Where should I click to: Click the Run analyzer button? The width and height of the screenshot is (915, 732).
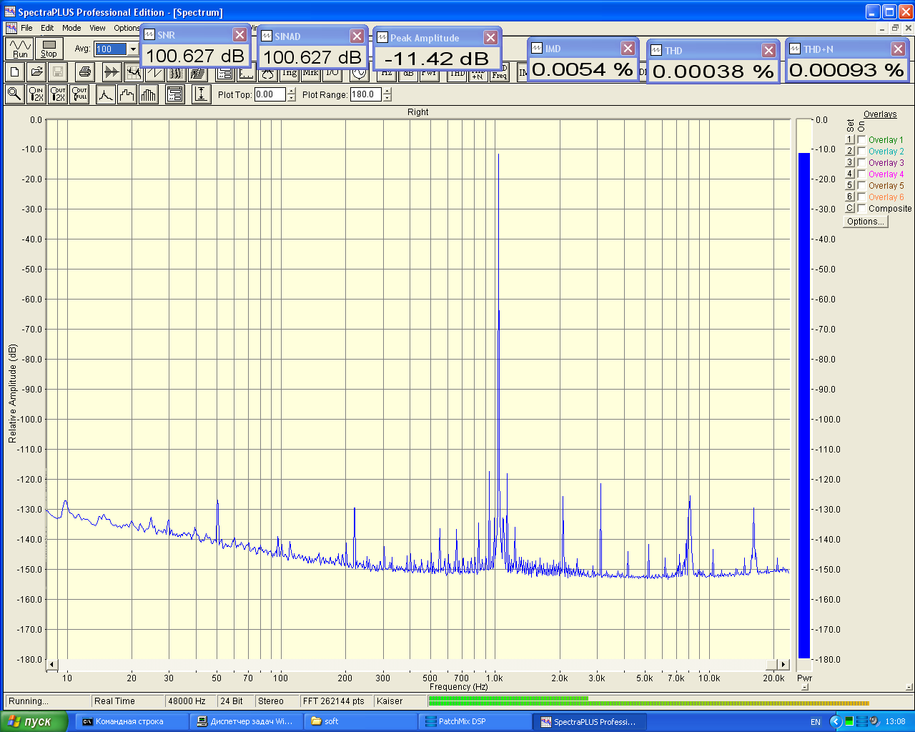pyautogui.click(x=19, y=49)
